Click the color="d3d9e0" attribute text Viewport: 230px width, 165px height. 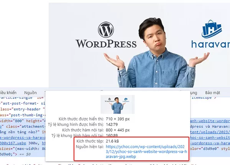[204, 149]
